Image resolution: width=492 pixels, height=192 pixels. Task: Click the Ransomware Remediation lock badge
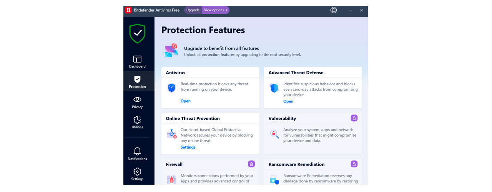354,164
